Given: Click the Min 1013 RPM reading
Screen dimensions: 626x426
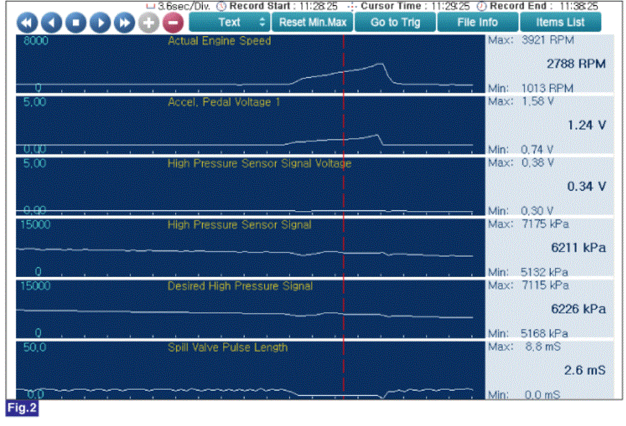Looking at the screenshot, I should pos(531,88).
